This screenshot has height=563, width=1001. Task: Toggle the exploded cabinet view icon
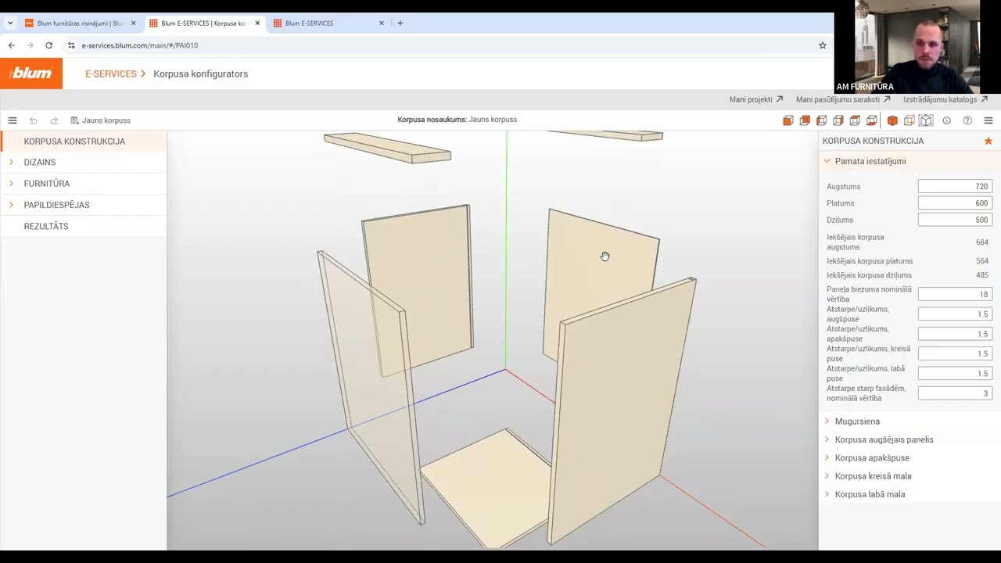click(926, 120)
